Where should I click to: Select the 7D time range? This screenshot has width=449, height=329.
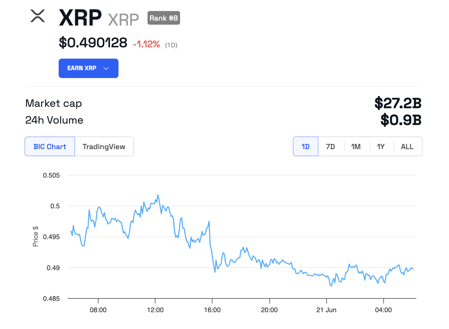tap(331, 147)
